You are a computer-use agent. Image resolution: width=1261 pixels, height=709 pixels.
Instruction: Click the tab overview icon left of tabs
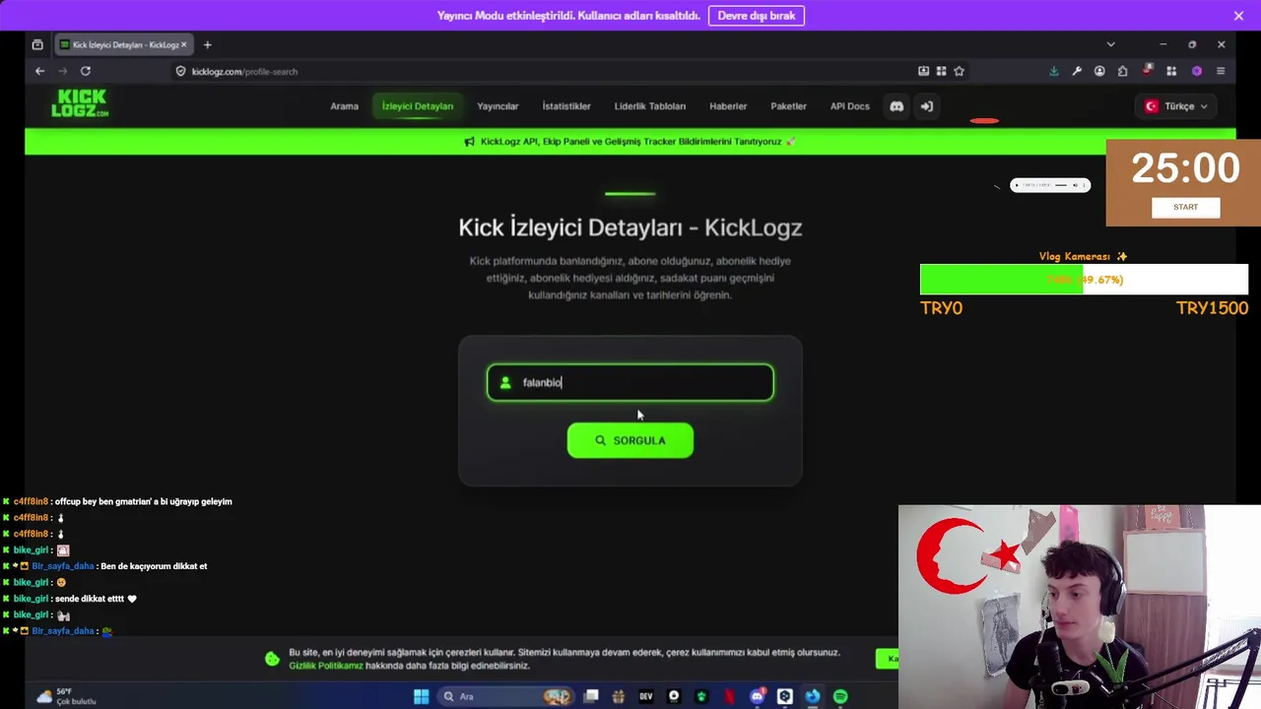pyautogui.click(x=37, y=44)
